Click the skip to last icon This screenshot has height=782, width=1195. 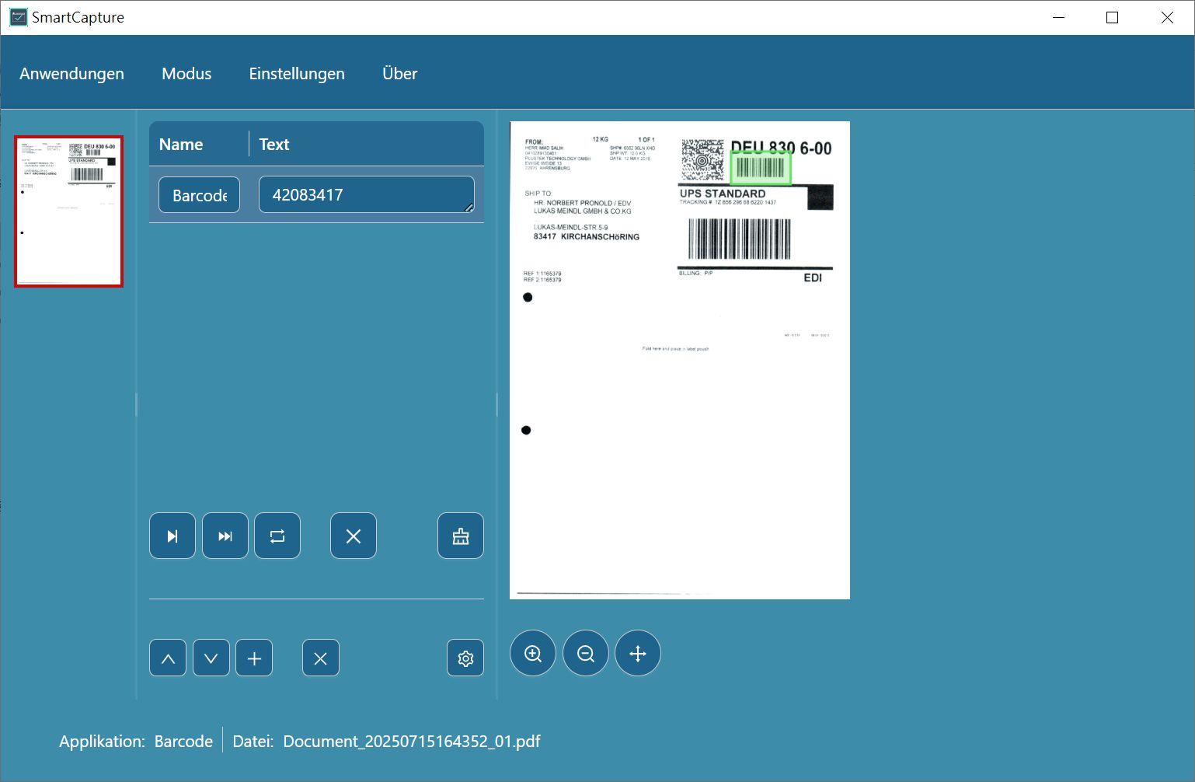tap(225, 536)
